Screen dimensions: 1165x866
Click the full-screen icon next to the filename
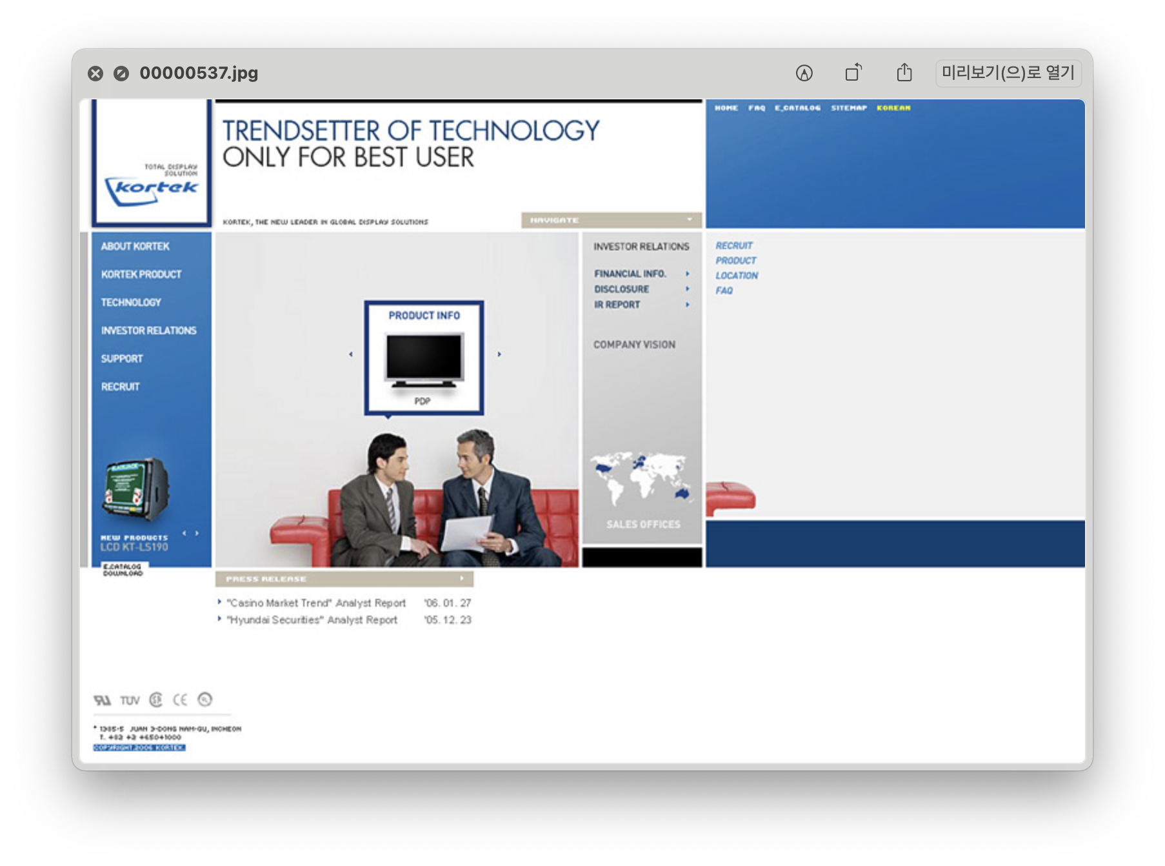coord(121,74)
